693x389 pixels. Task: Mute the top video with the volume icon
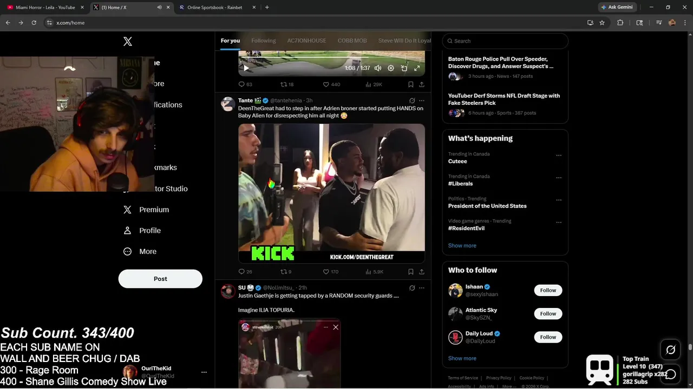[378, 68]
